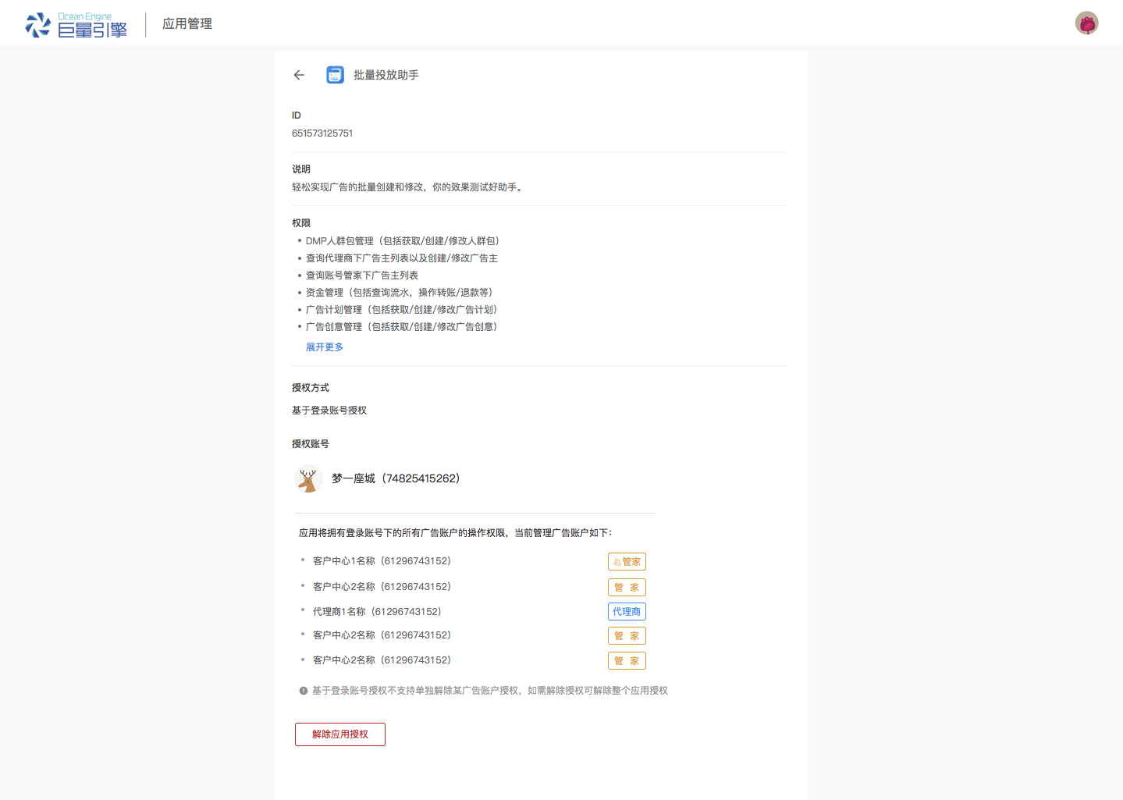The width and height of the screenshot is (1123, 800).
Task: Click the blue 代理商 tag
Action: pos(627,612)
